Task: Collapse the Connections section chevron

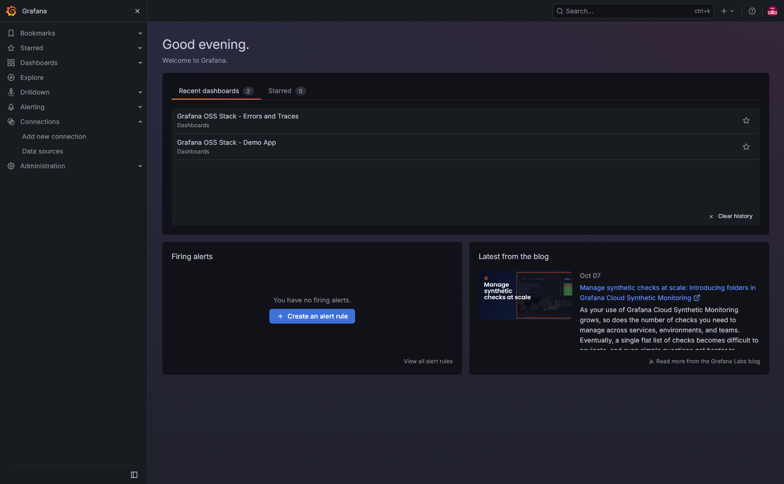Action: tap(140, 122)
